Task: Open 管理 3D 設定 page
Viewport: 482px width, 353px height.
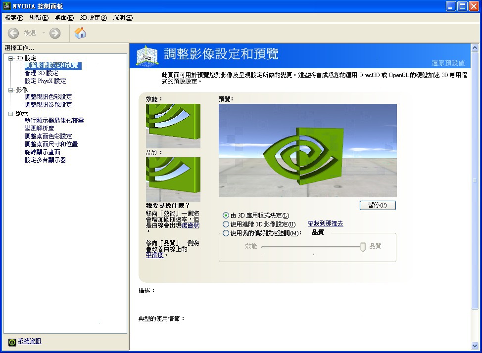Action: 41,73
